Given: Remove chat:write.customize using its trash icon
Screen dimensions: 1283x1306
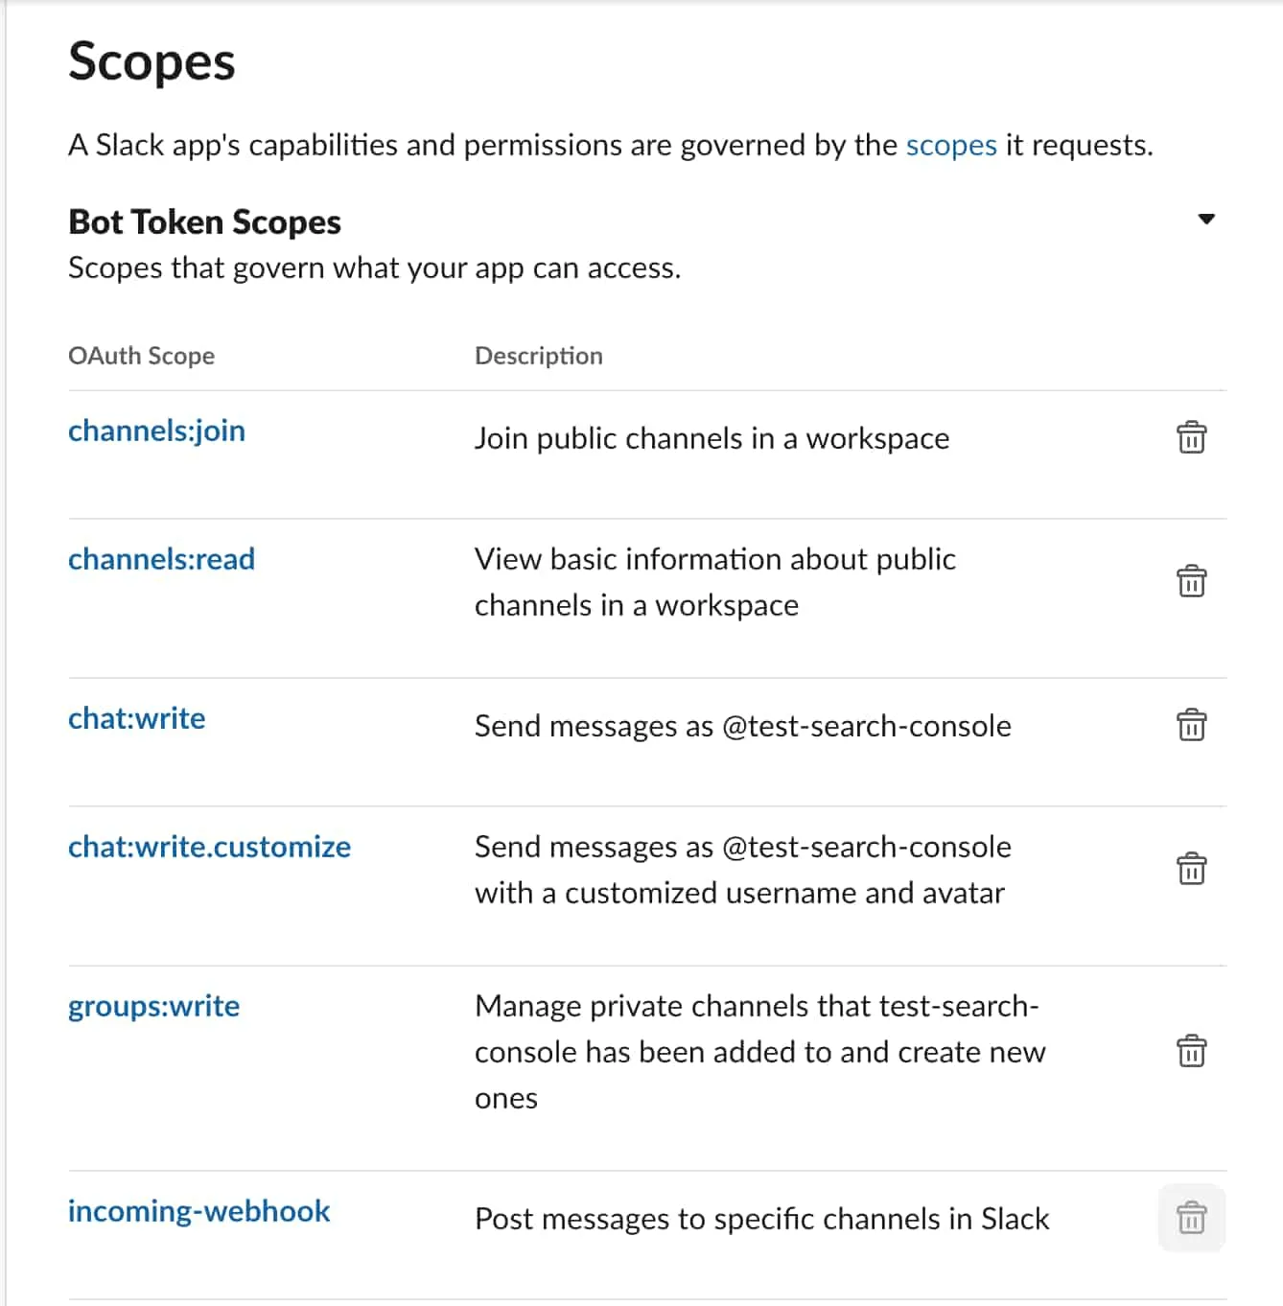Looking at the screenshot, I should 1191,870.
